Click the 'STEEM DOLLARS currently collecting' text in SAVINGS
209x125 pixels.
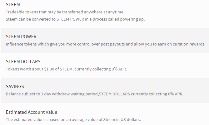tap(133, 94)
